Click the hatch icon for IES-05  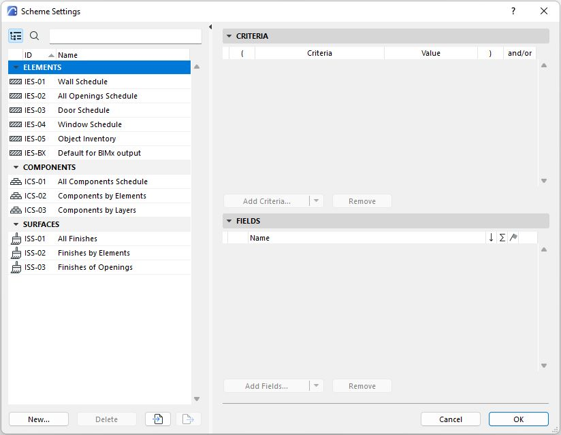pyautogui.click(x=16, y=139)
